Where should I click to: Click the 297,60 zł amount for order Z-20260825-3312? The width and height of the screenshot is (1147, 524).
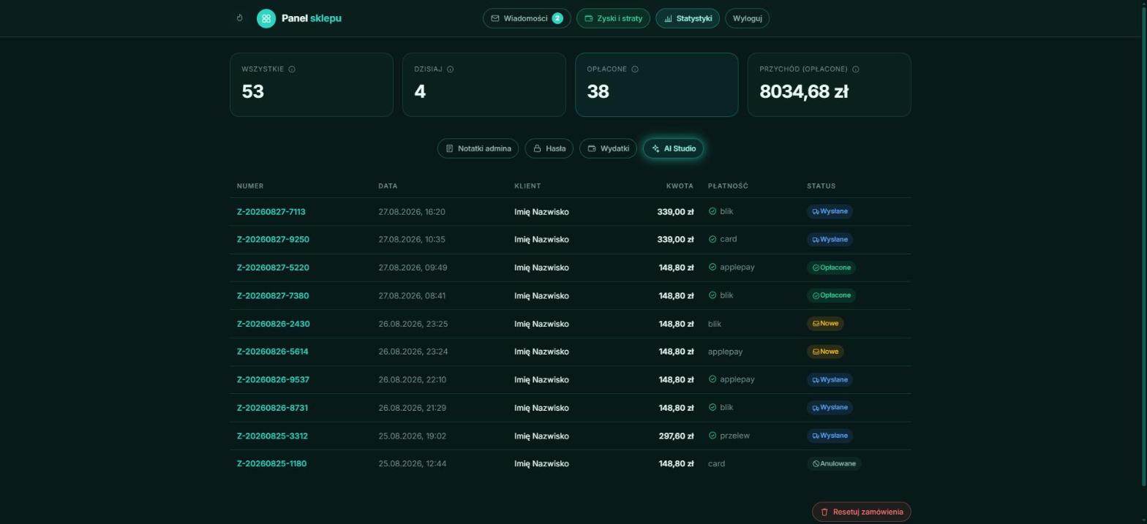[x=676, y=436]
